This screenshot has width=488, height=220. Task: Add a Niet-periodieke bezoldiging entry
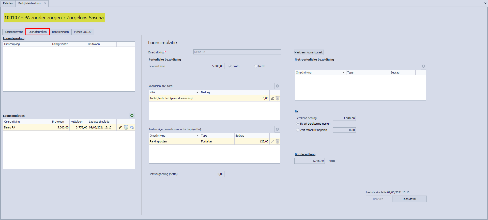click(x=423, y=66)
